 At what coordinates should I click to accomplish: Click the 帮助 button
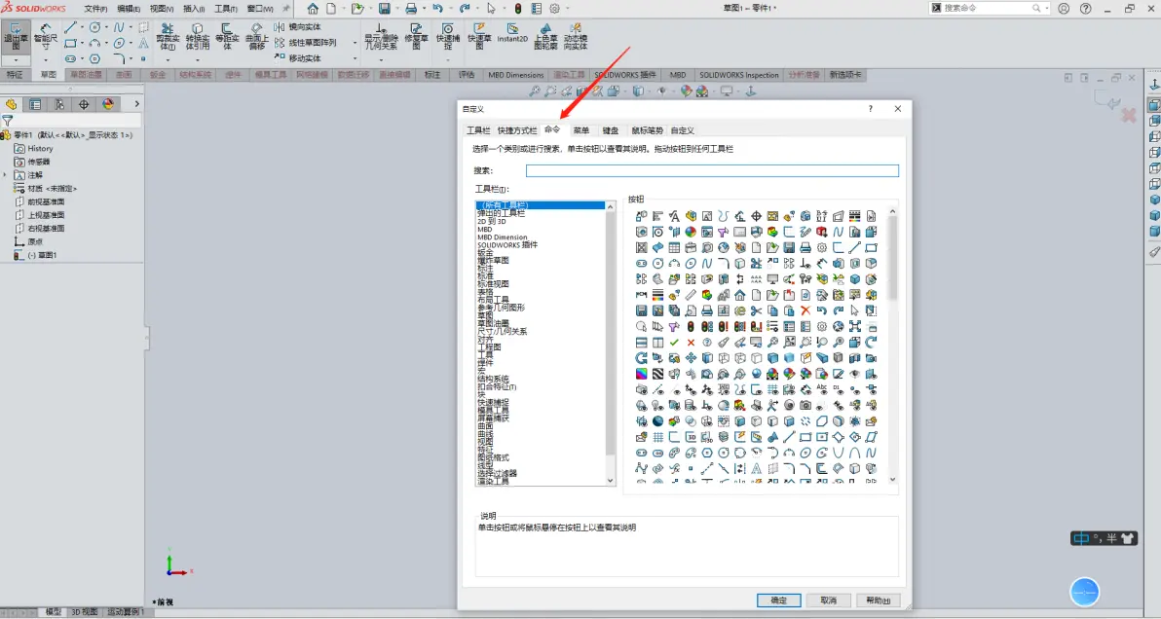(879, 600)
